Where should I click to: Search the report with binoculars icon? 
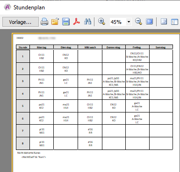[87, 22]
